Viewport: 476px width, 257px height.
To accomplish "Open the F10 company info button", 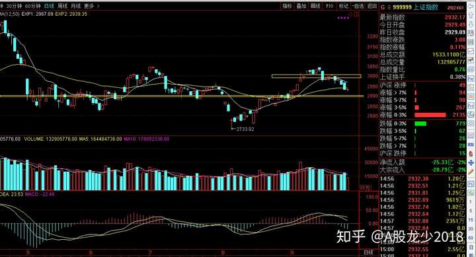I will [x=329, y=6].
